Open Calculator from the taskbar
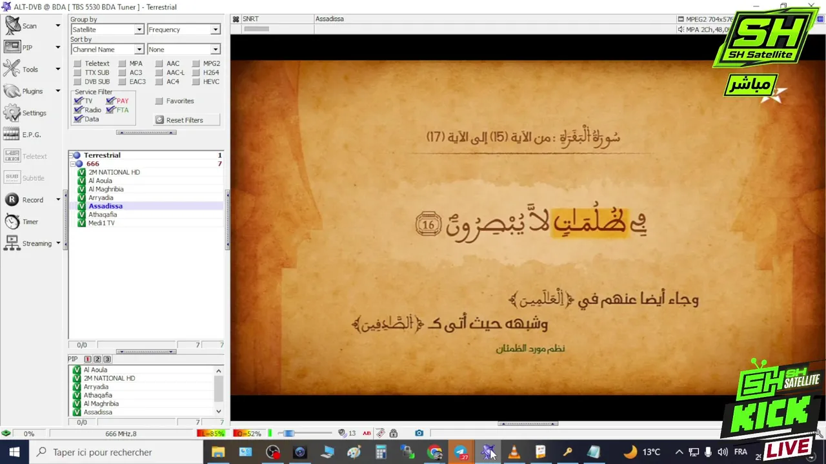Viewport: 826px width, 464px height. tap(381, 452)
